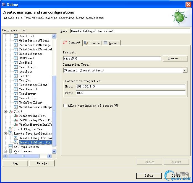Click the horizontal scroll right arrow
The height and width of the screenshot is (183, 193).
pos(49,156)
